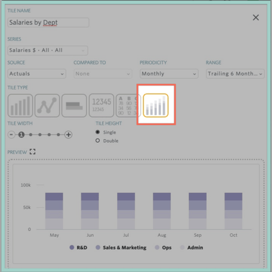The image size is (272, 272).
Task: Increase tile width with plus button
Action: (x=68, y=135)
